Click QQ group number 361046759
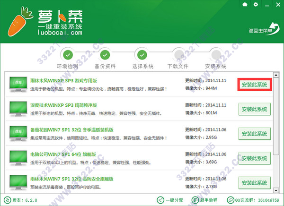284x206 pixels. coord(268,200)
